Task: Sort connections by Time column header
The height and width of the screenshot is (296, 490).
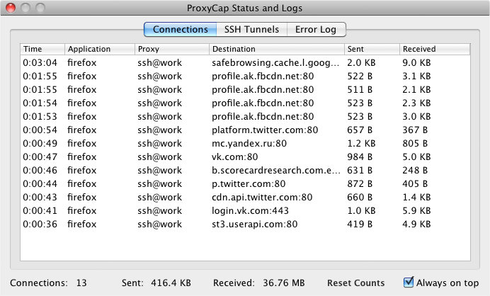Action: 42,50
